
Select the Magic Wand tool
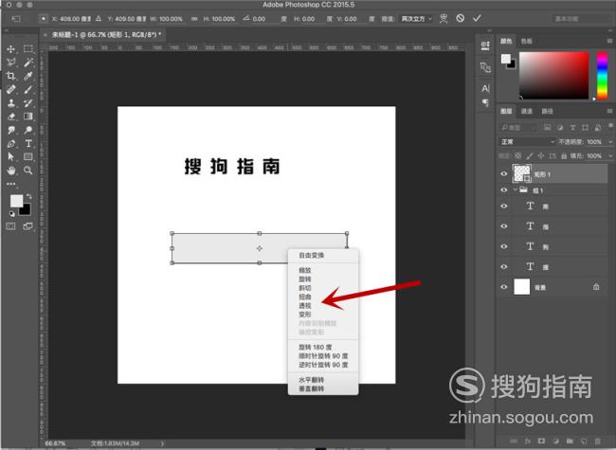[27, 63]
